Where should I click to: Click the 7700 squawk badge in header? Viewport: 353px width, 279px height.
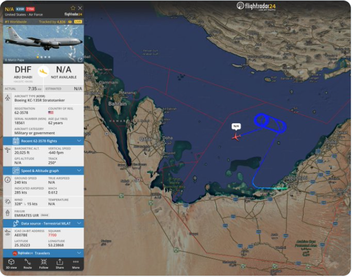click(30, 9)
